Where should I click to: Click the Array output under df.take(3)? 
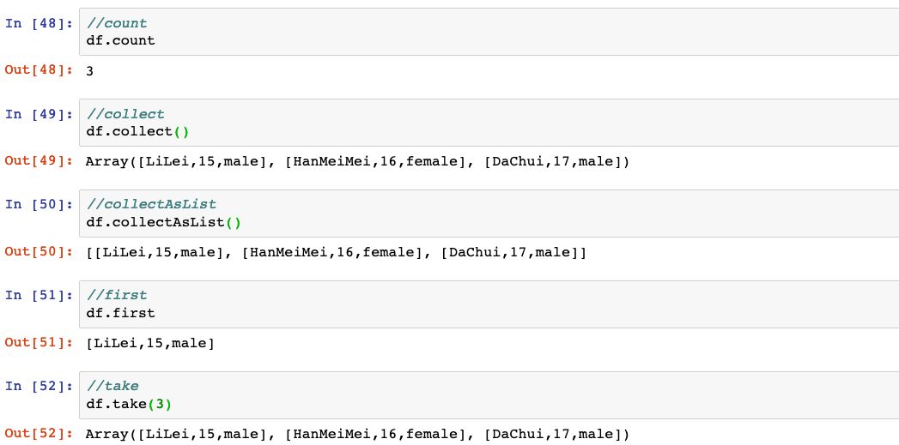[x=357, y=434]
